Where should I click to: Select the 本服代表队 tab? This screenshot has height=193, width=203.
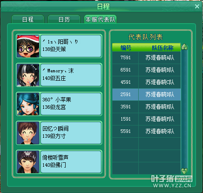[x=100, y=19]
